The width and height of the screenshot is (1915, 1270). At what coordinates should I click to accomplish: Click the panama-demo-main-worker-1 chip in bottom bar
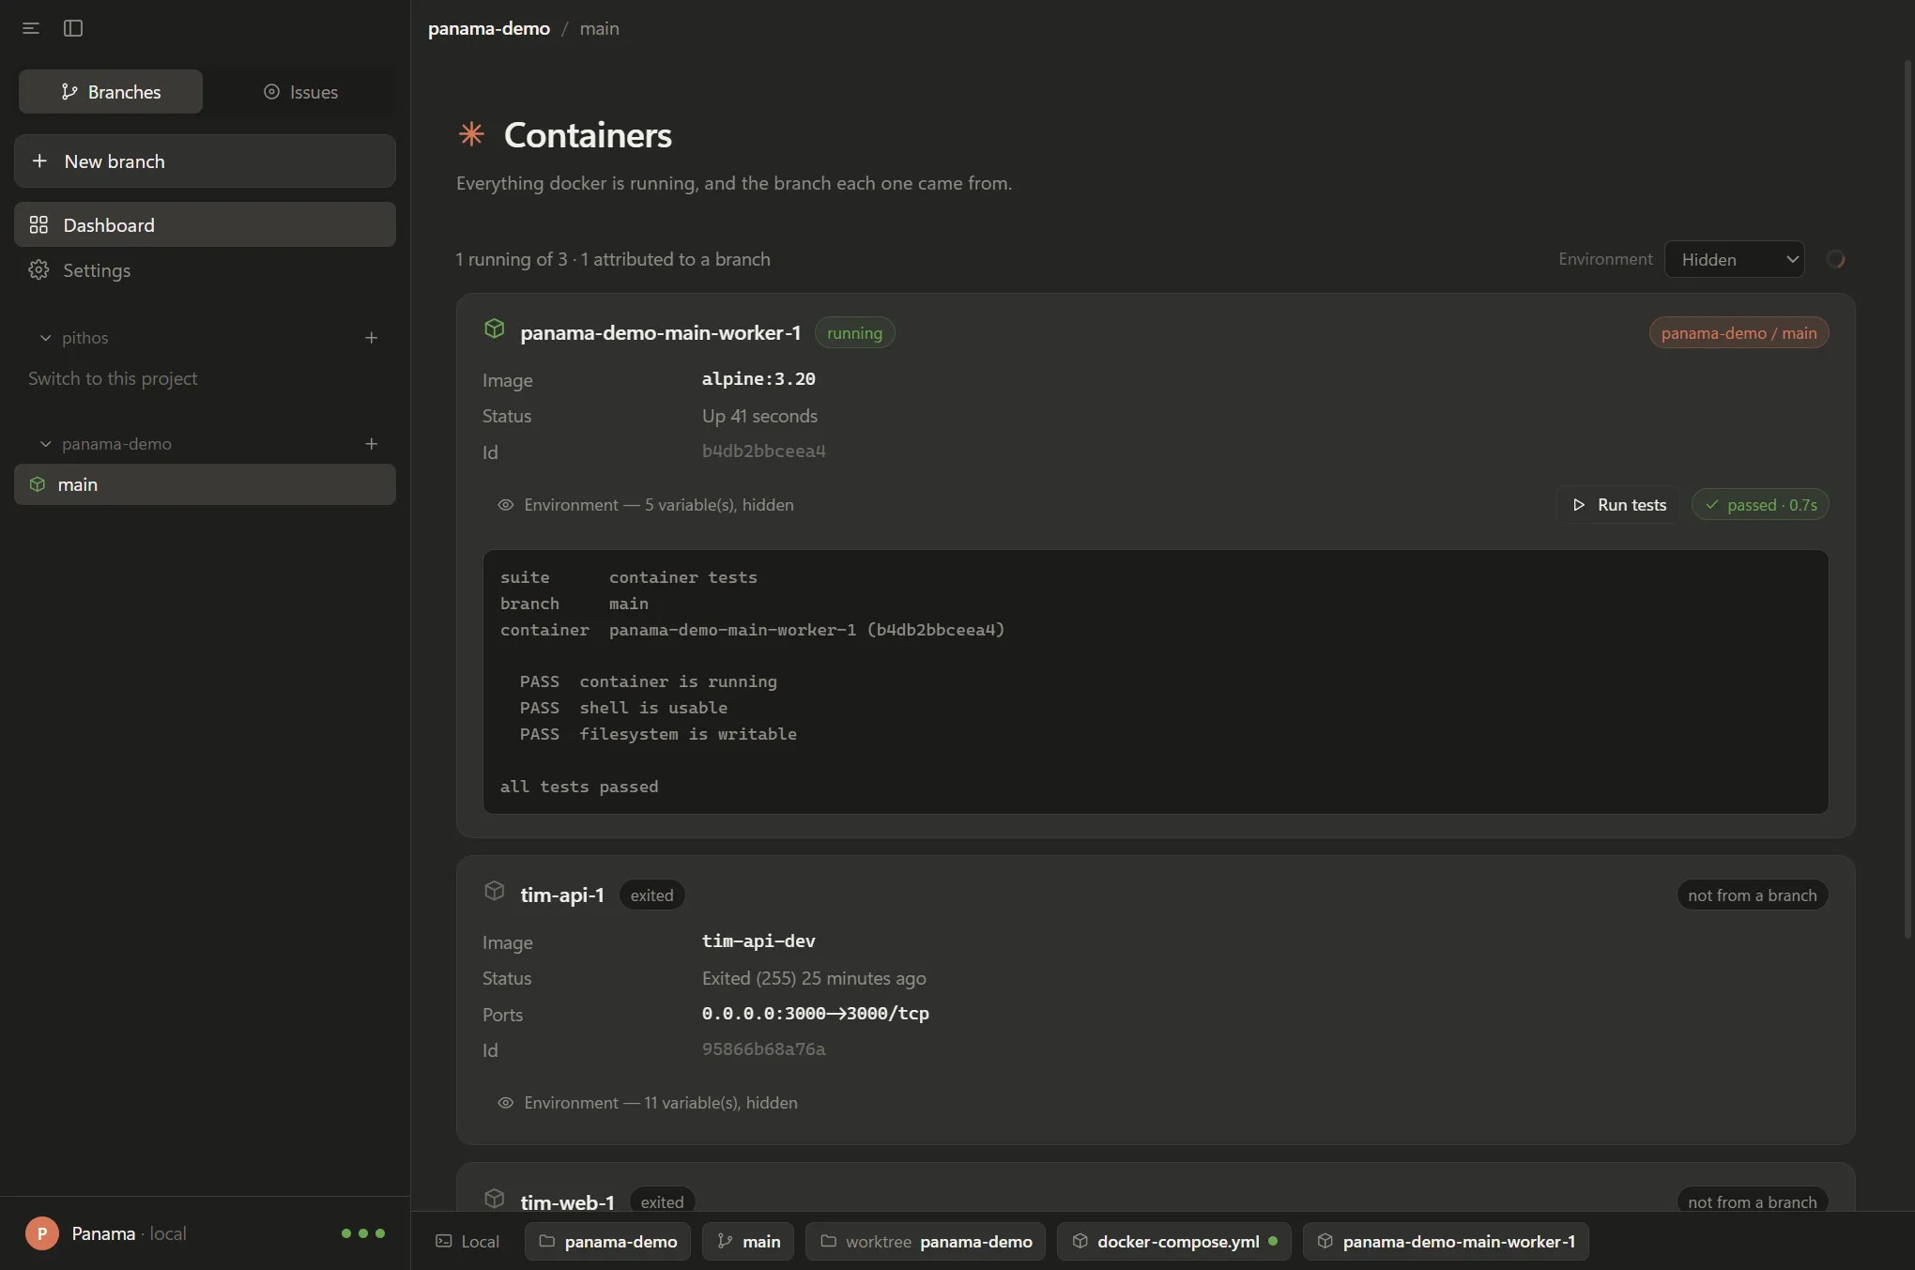(1446, 1242)
